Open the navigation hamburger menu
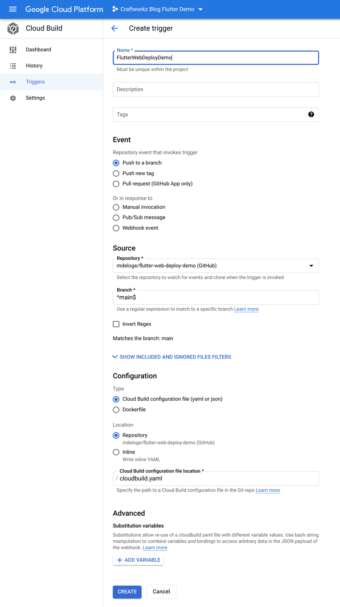This screenshot has width=340, height=607. point(12,9)
